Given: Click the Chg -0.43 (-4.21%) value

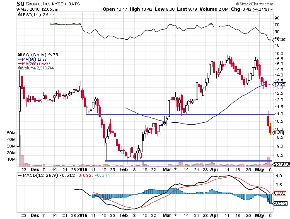Looking at the screenshot, I should tap(250, 9).
